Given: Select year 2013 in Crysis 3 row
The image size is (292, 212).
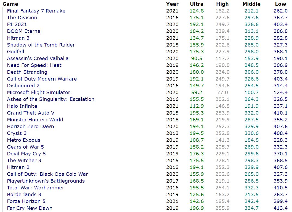Looking at the screenshot, I should (x=172, y=133).
